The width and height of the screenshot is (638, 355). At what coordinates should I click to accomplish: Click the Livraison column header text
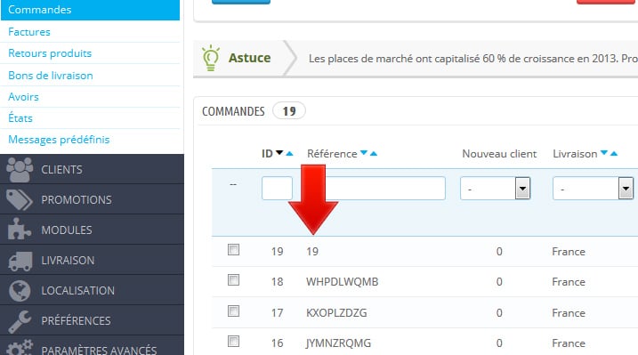575,154
